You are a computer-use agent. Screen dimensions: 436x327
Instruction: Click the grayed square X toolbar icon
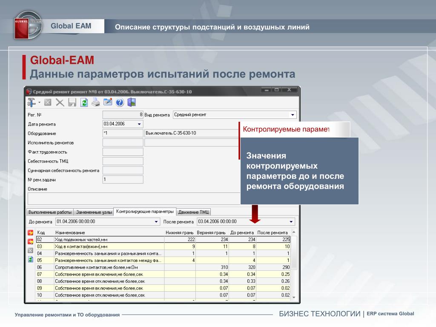click(x=48, y=103)
